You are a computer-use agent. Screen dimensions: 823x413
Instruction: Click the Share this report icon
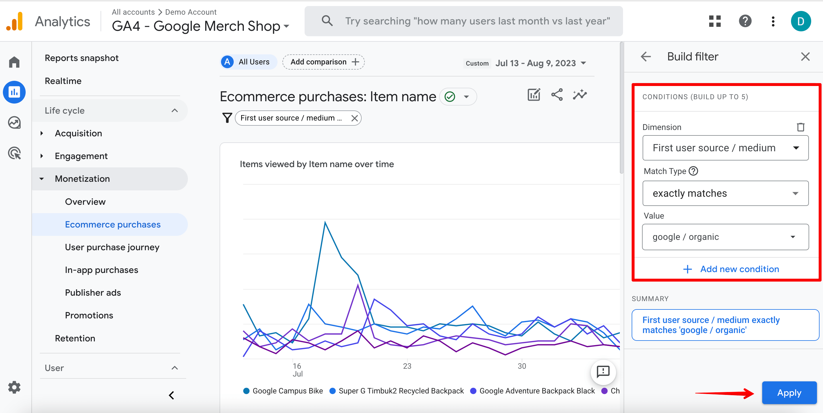557,95
